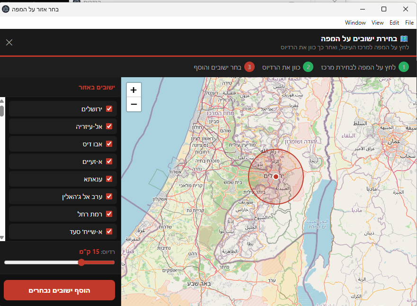Image resolution: width=417 pixels, height=306 pixels.
Task: Click the radius slider track's white portion
Action: point(41,262)
